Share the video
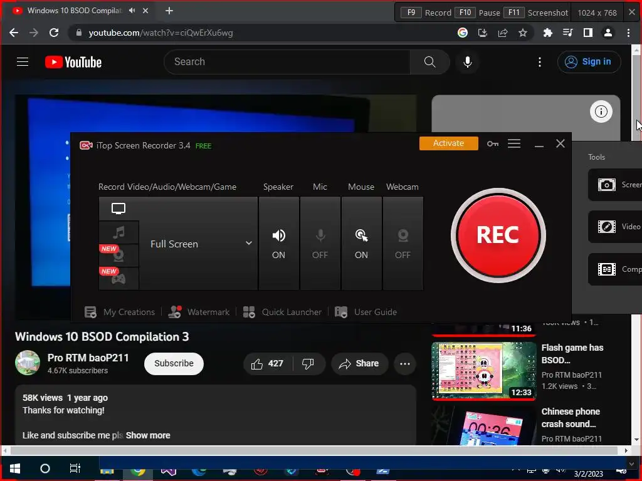 359,364
